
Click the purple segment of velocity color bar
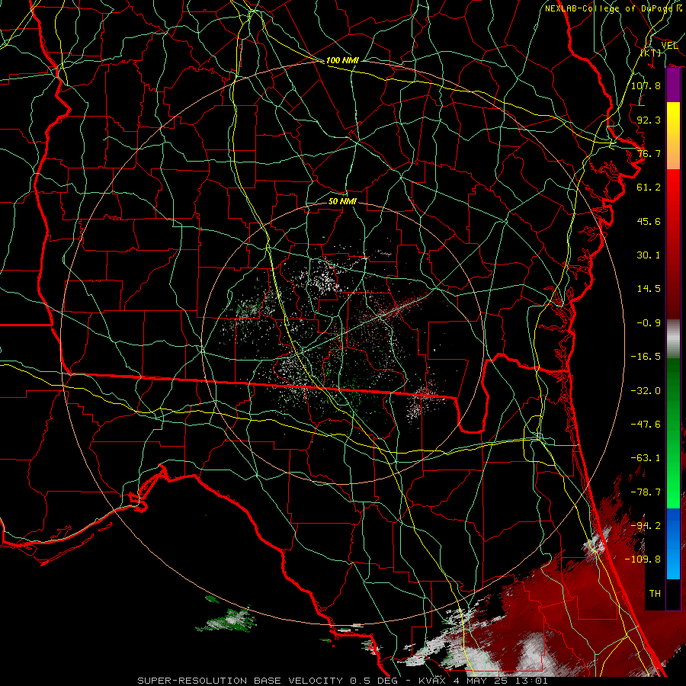click(673, 85)
